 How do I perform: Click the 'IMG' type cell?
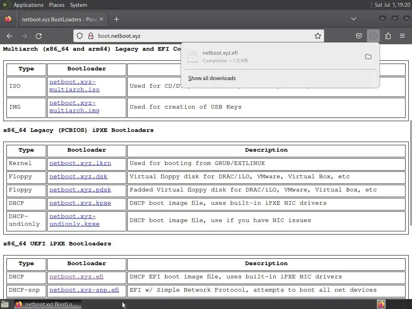(26, 107)
